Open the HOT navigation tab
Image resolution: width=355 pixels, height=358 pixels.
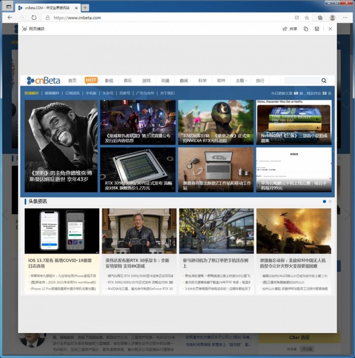click(x=91, y=80)
